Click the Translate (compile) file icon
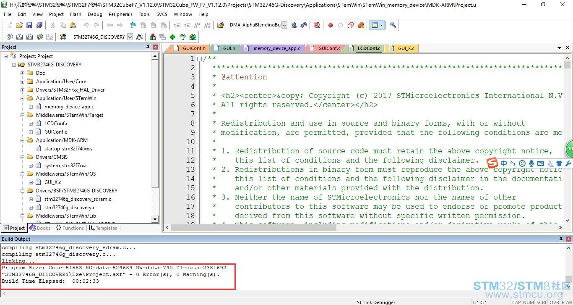This screenshot has height=305, width=573. click(x=10, y=37)
